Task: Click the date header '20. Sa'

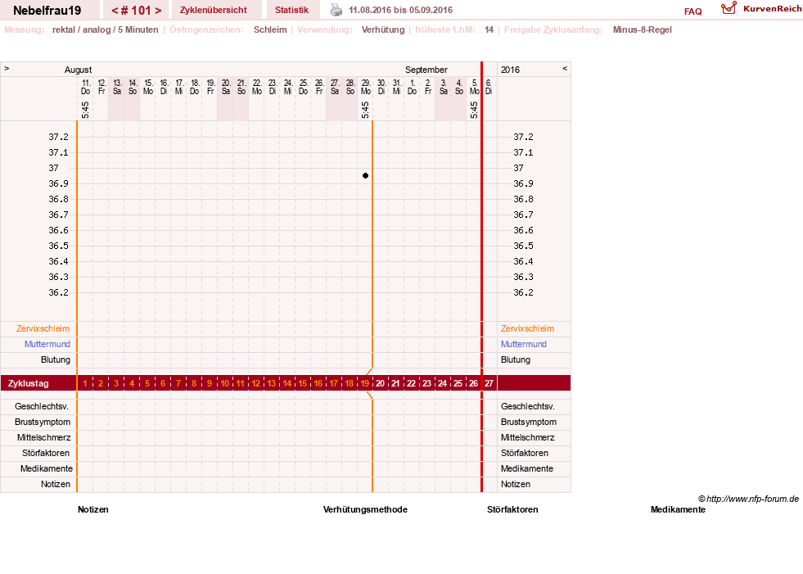Action: pos(226,87)
